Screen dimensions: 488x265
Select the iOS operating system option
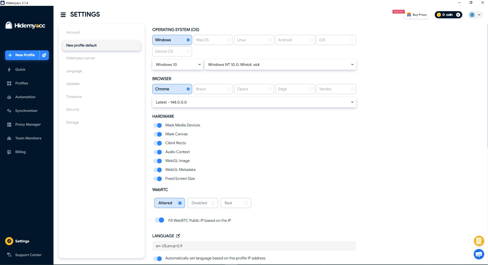click(336, 40)
